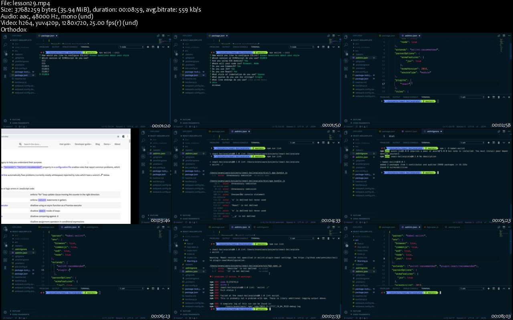Open the 00:06:23 video frame thumbnail
The height and width of the screenshot is (320, 513).
pos(85,272)
